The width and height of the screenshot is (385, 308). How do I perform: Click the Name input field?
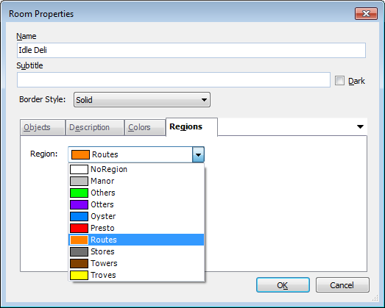(191, 50)
